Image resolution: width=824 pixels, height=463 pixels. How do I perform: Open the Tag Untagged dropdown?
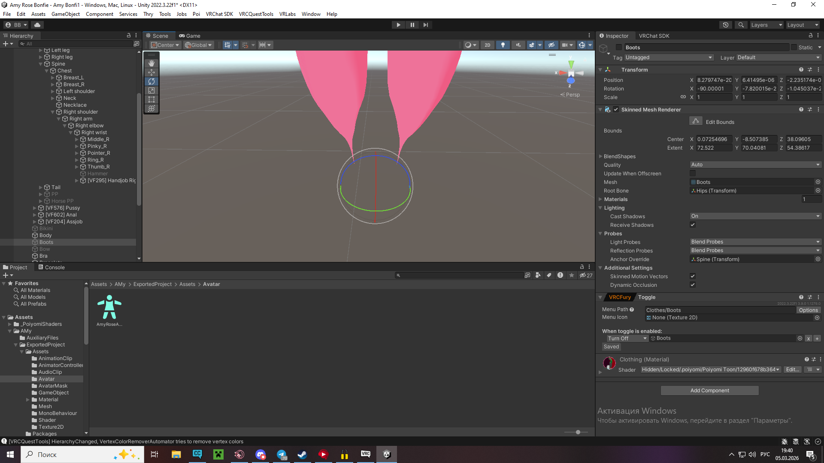pos(669,57)
